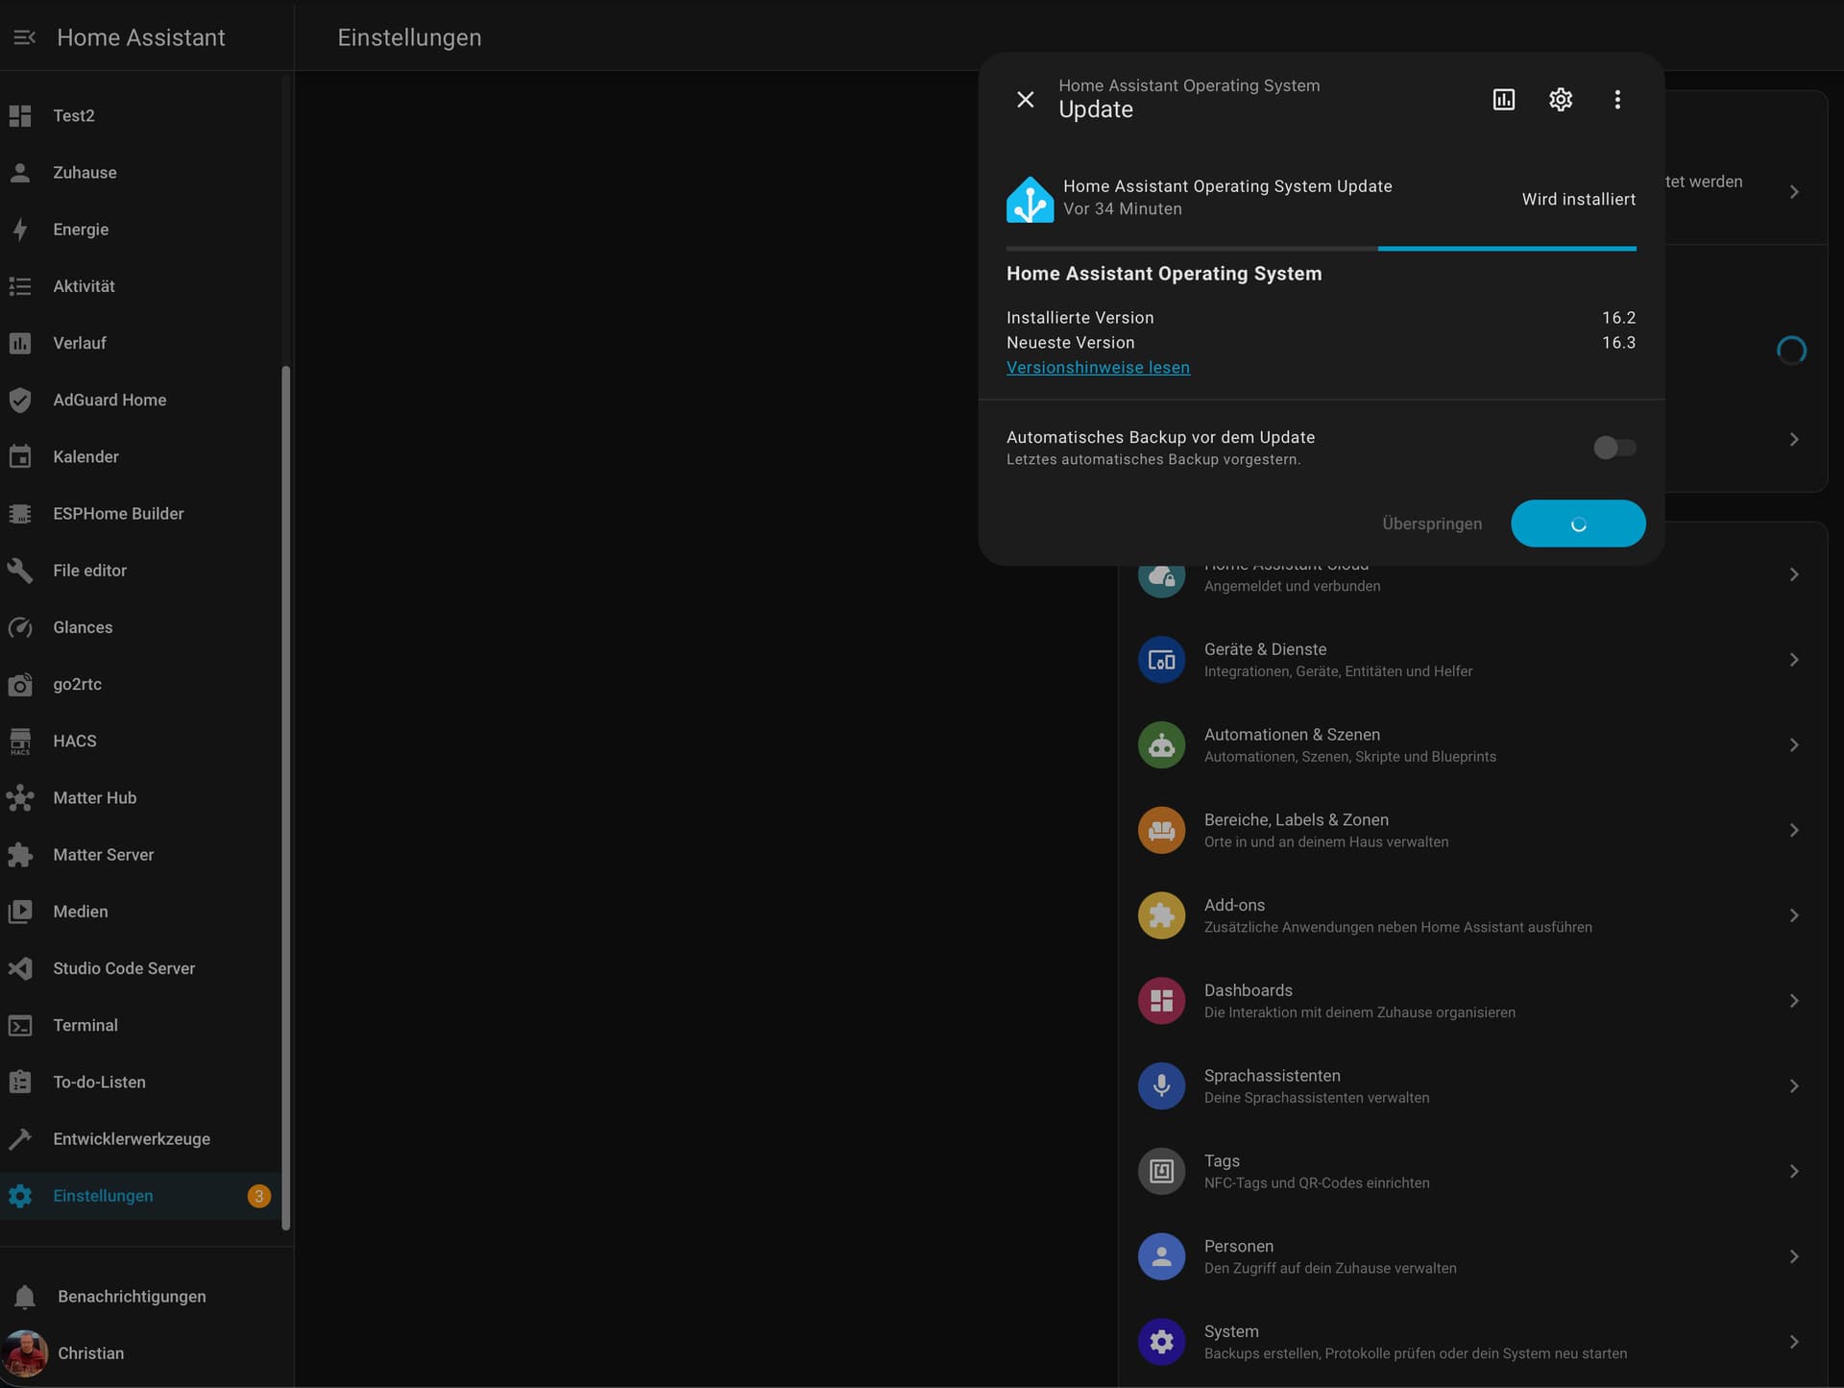1844x1388 pixels.
Task: Open the update history chart icon
Action: (x=1503, y=100)
